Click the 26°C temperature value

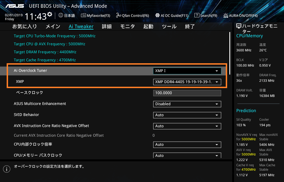(x=263, y=50)
